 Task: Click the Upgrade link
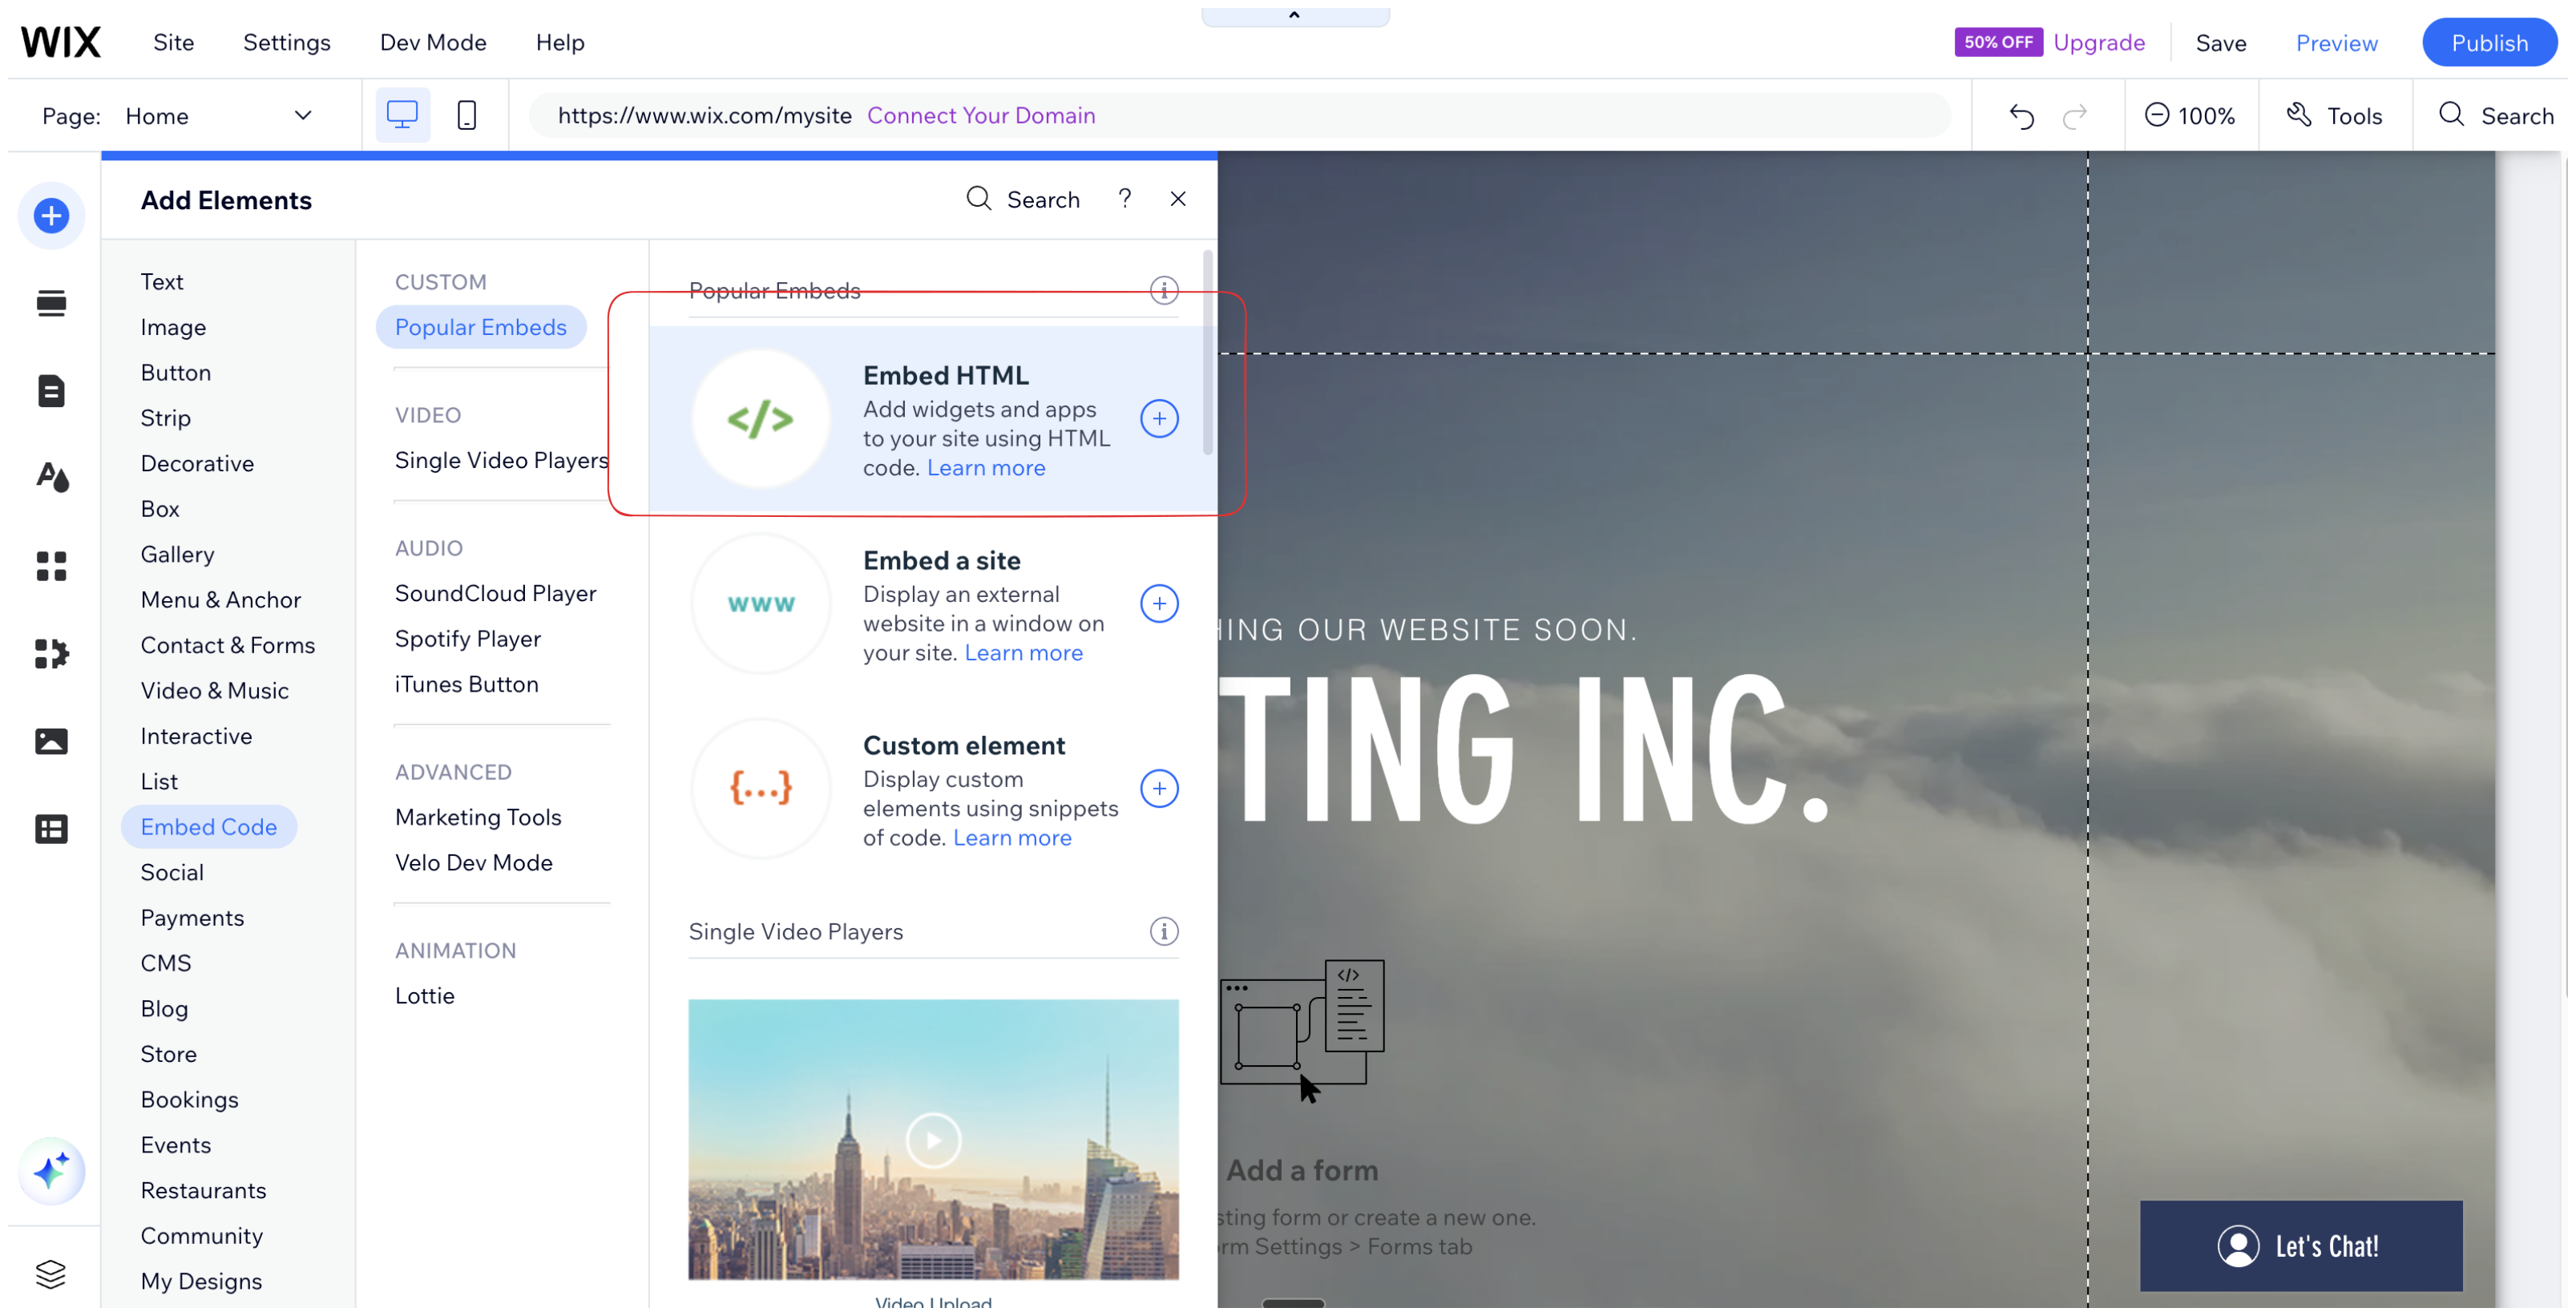coord(2098,42)
